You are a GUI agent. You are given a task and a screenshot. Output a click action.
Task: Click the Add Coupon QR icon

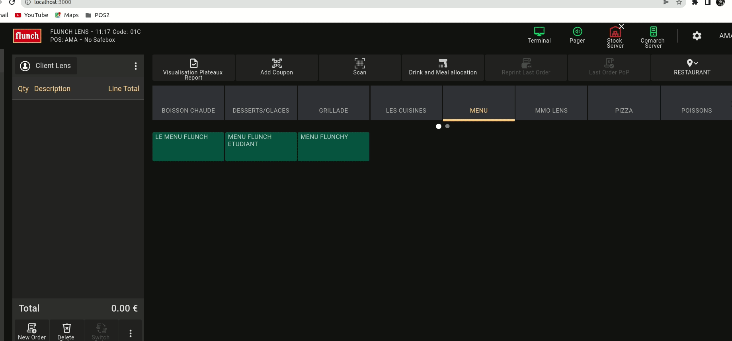click(277, 63)
